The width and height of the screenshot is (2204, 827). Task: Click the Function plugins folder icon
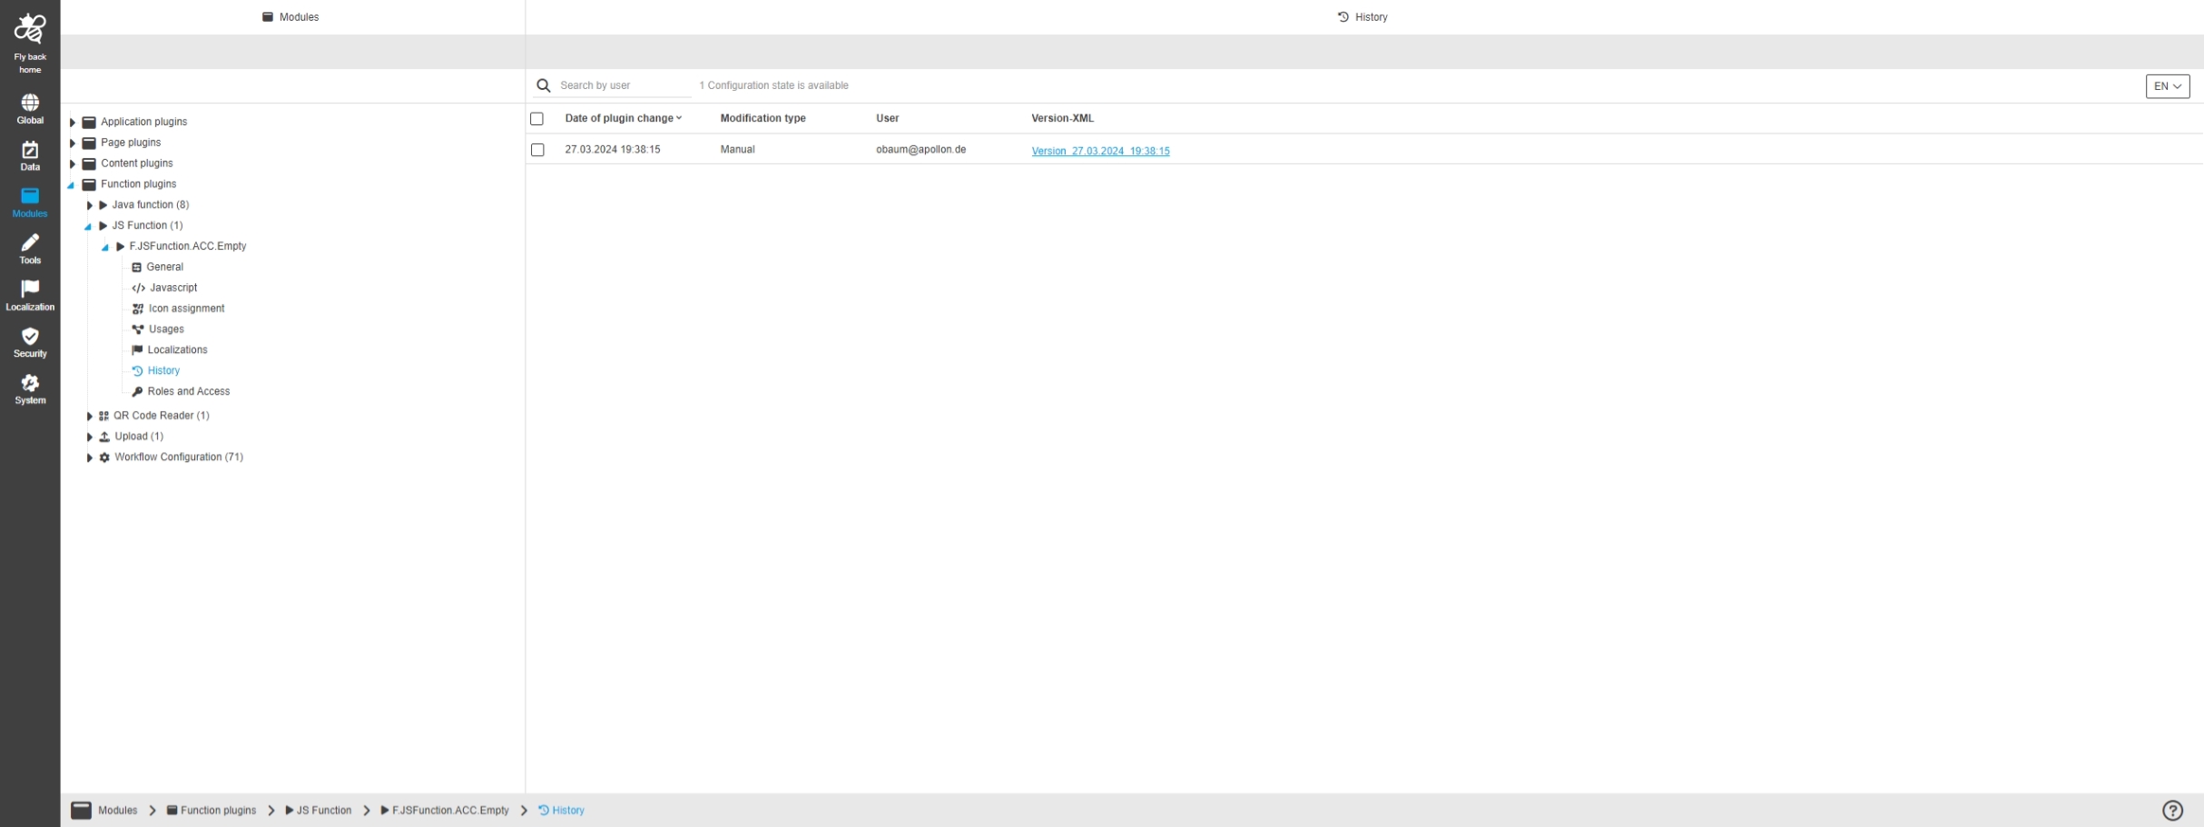[89, 184]
